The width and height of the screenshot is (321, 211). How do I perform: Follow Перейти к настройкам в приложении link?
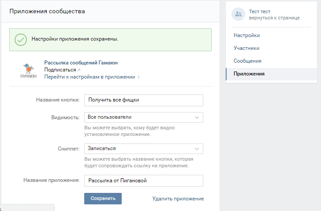[x=90, y=77]
